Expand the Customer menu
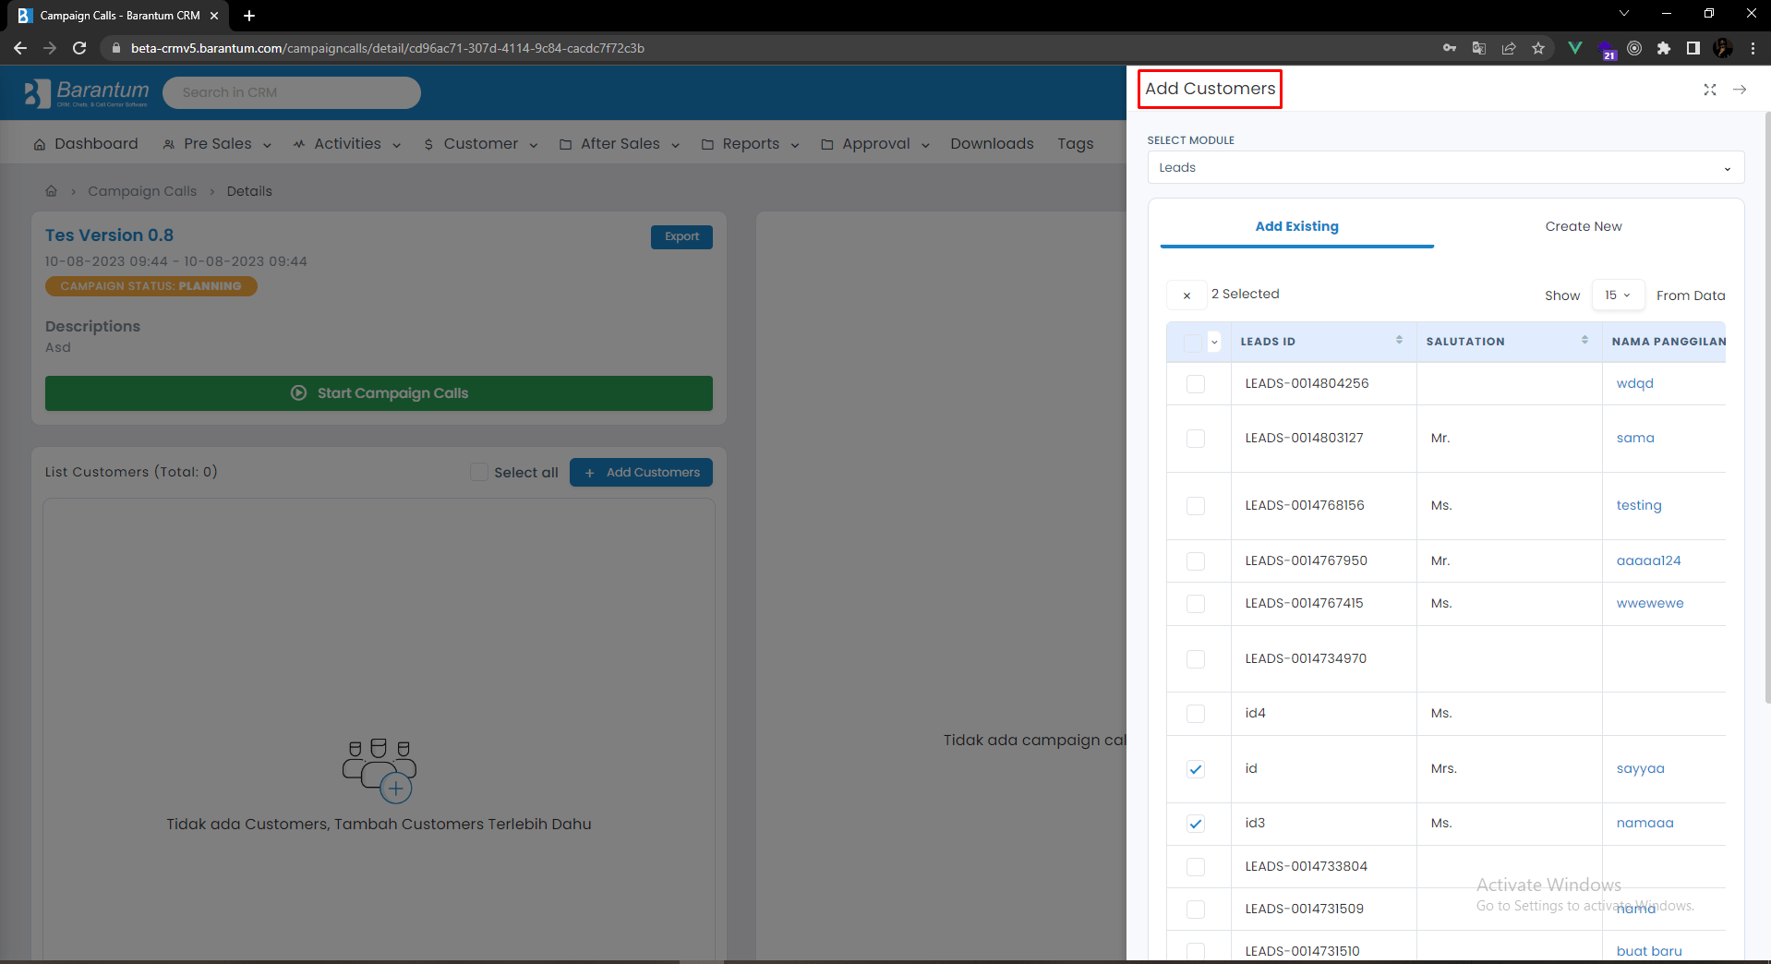Screen dimensions: 1771x964 (480, 143)
